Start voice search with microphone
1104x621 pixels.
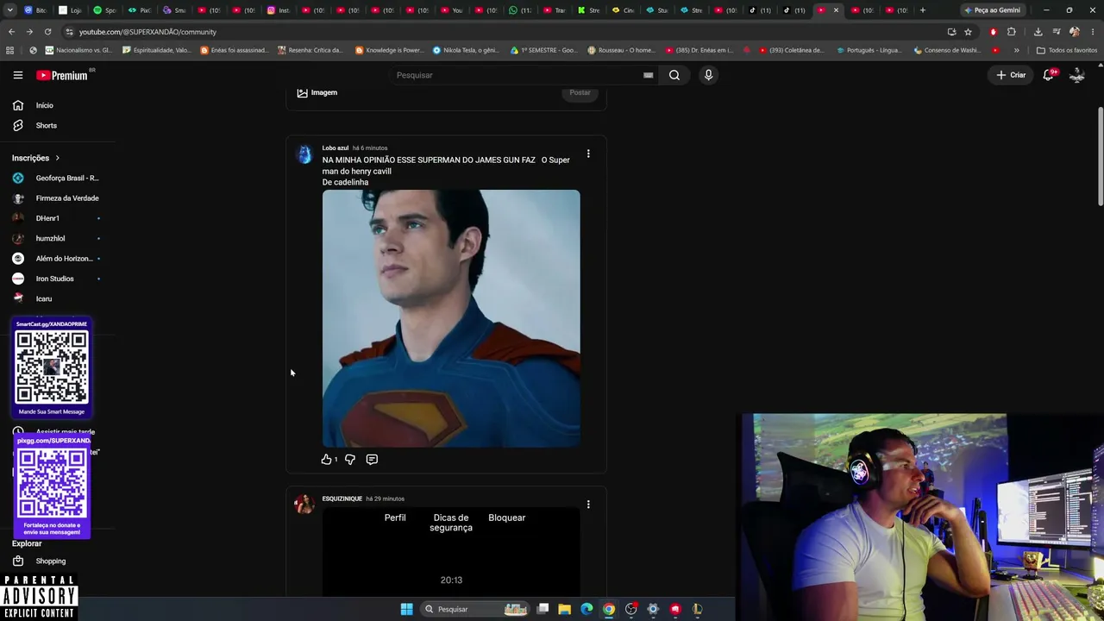tap(708, 75)
